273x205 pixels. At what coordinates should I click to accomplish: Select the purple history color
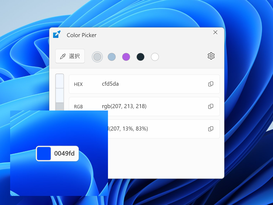point(126,57)
